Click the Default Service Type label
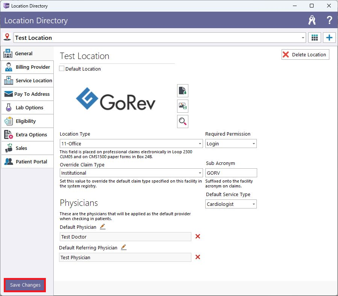Image resolution: width=338 pixels, height=296 pixels. (228, 194)
